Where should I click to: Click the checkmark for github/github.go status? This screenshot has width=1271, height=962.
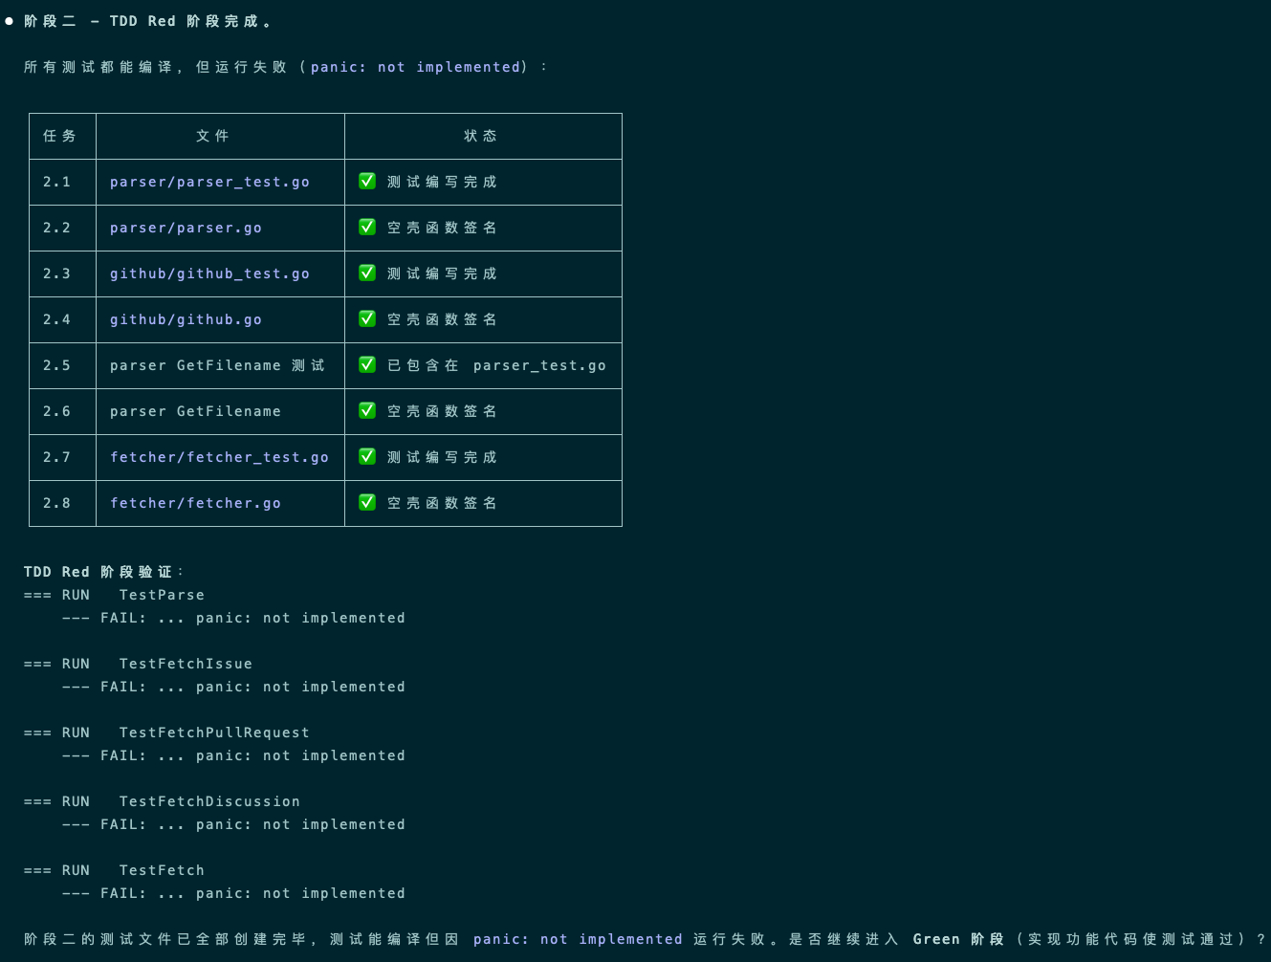(x=367, y=319)
